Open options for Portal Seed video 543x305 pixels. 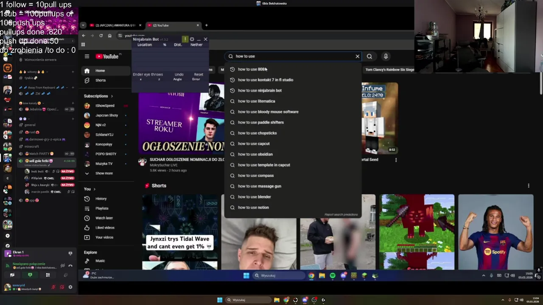(396, 160)
